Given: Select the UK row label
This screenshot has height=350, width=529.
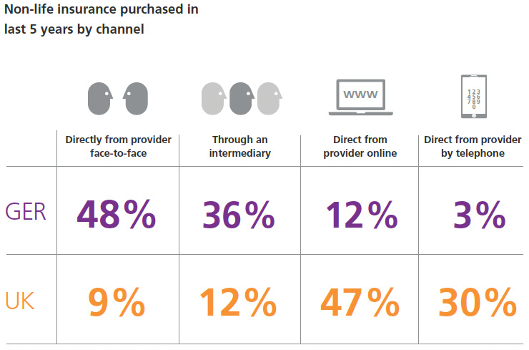Looking at the screenshot, I should [21, 301].
